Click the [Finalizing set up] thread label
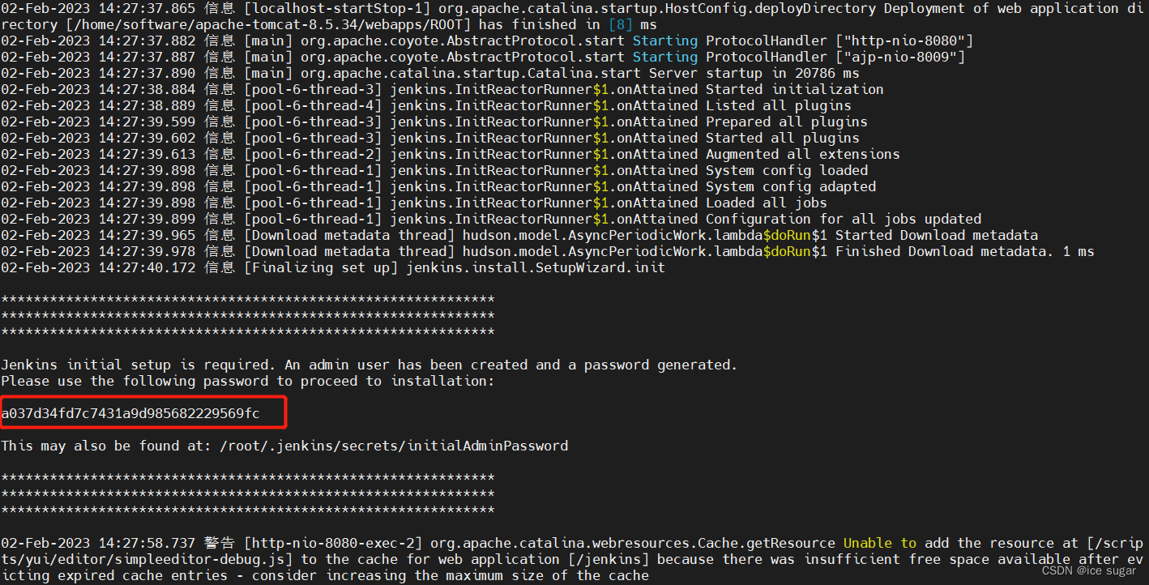 pos(321,267)
